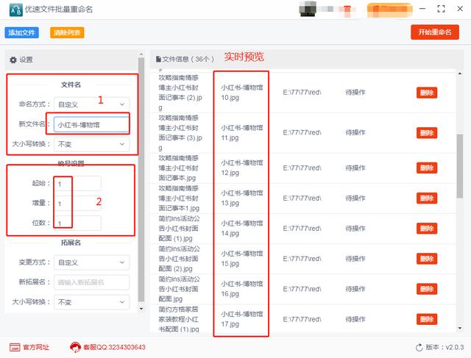This screenshot has height=358, width=471.
Task: Select file 简约ins活动公告小红书封面配图 (1).jpg
Action: (179, 229)
